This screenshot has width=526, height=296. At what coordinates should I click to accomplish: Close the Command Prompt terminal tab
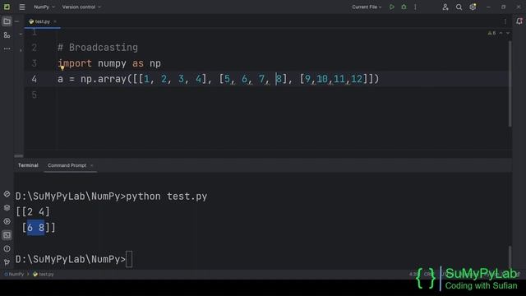(x=91, y=165)
